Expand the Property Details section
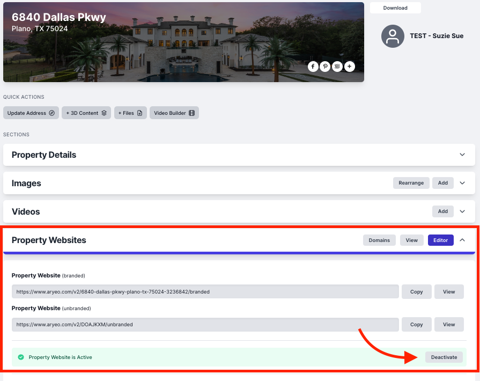The image size is (480, 381). [462, 155]
